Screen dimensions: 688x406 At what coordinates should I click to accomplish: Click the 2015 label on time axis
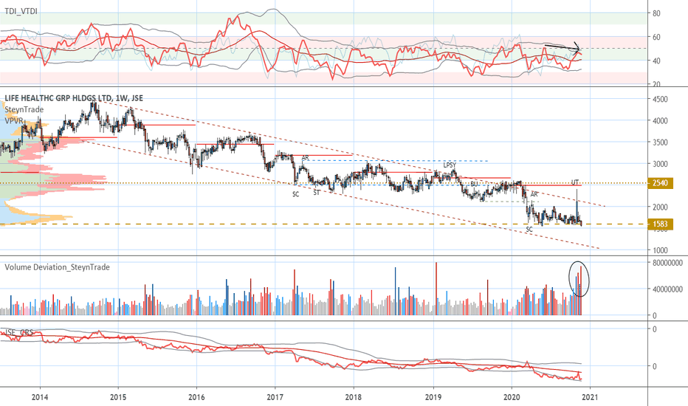(118, 397)
